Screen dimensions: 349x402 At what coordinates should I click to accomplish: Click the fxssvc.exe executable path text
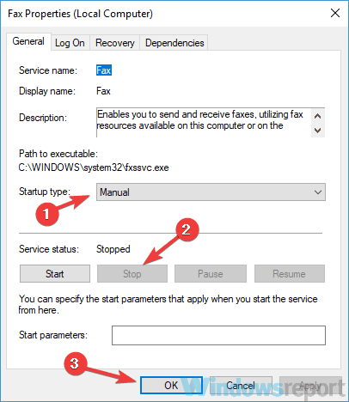click(x=94, y=167)
